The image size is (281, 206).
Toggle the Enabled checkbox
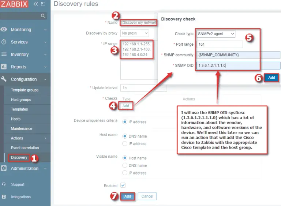123,185
